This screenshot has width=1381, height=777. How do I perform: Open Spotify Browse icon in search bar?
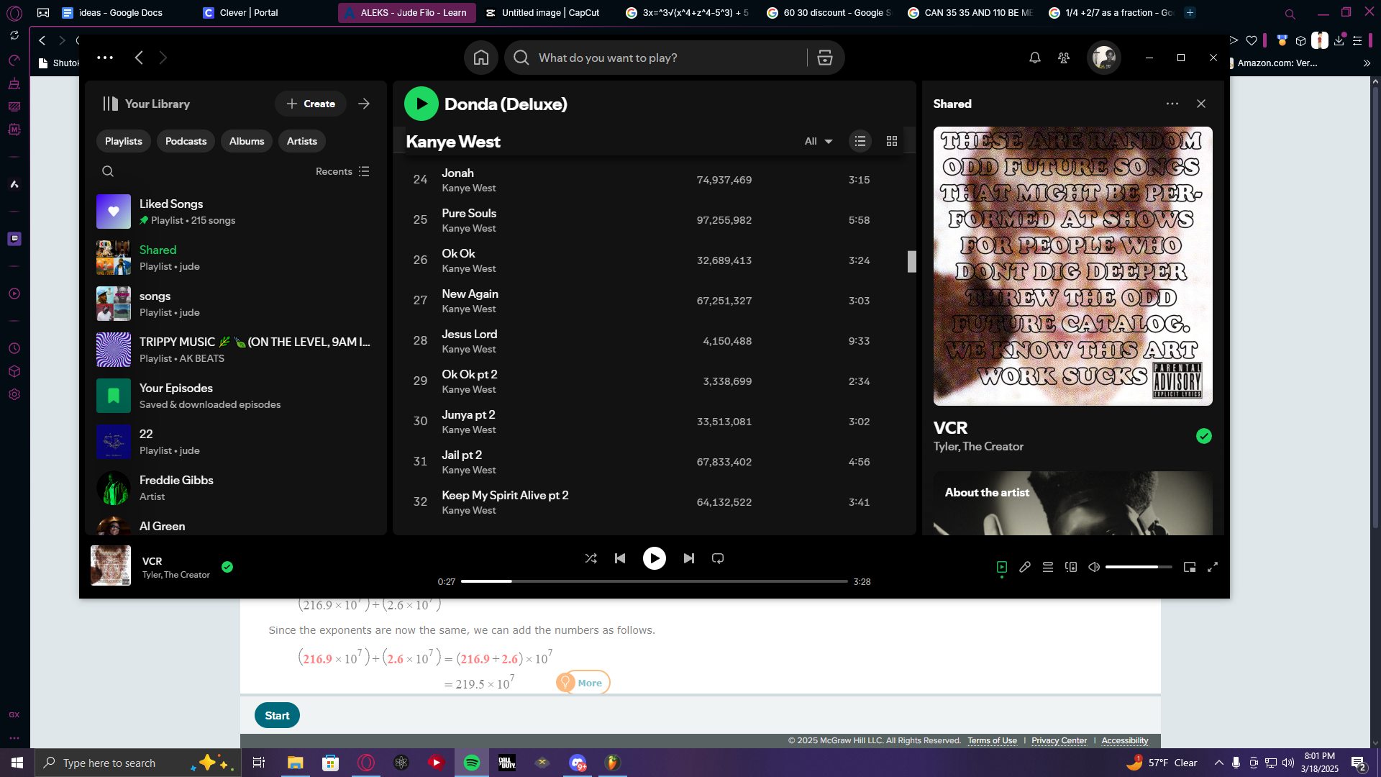point(825,58)
